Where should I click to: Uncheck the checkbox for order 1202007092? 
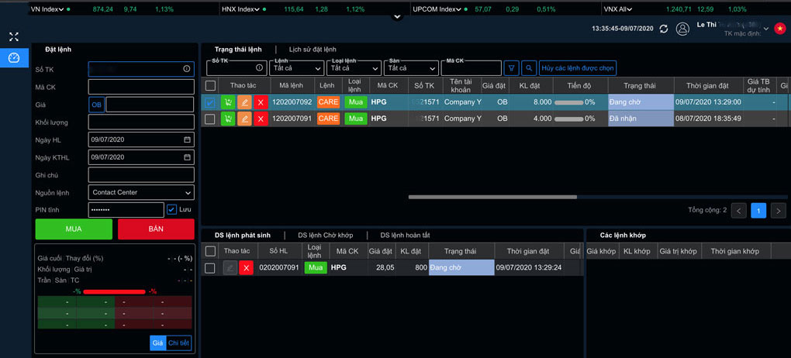pos(210,102)
